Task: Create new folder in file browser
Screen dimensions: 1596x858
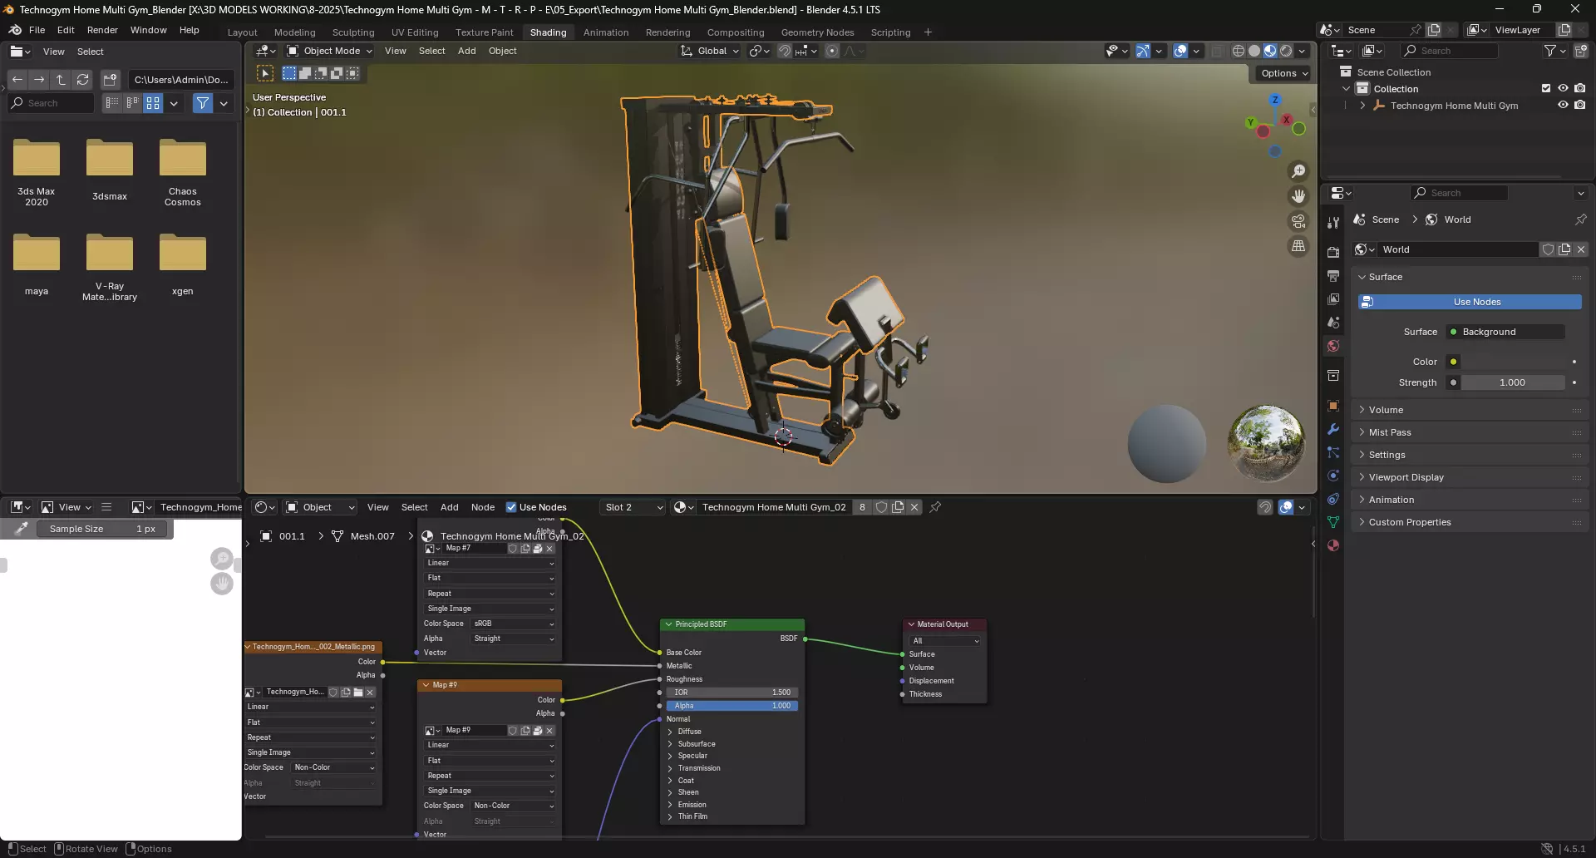Action: 110,80
